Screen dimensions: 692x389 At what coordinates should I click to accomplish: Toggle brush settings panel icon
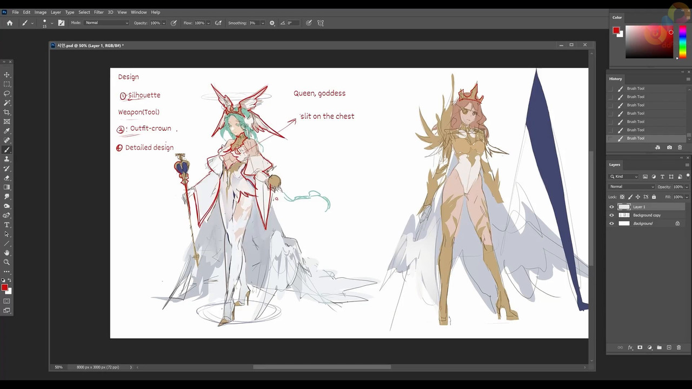(61, 23)
